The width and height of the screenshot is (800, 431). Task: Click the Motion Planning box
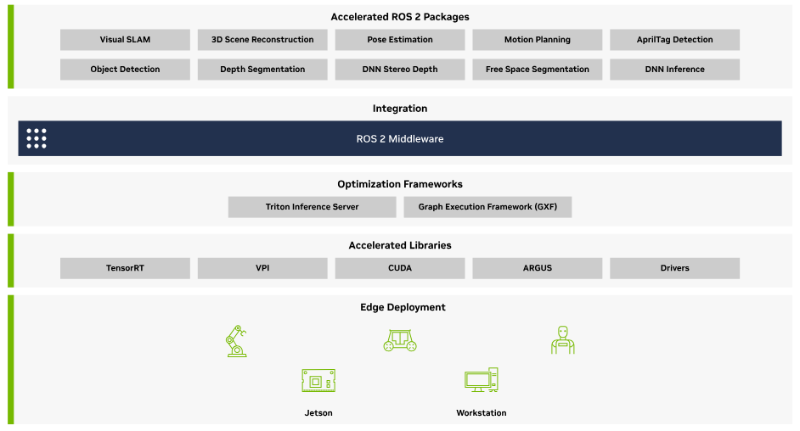click(538, 40)
